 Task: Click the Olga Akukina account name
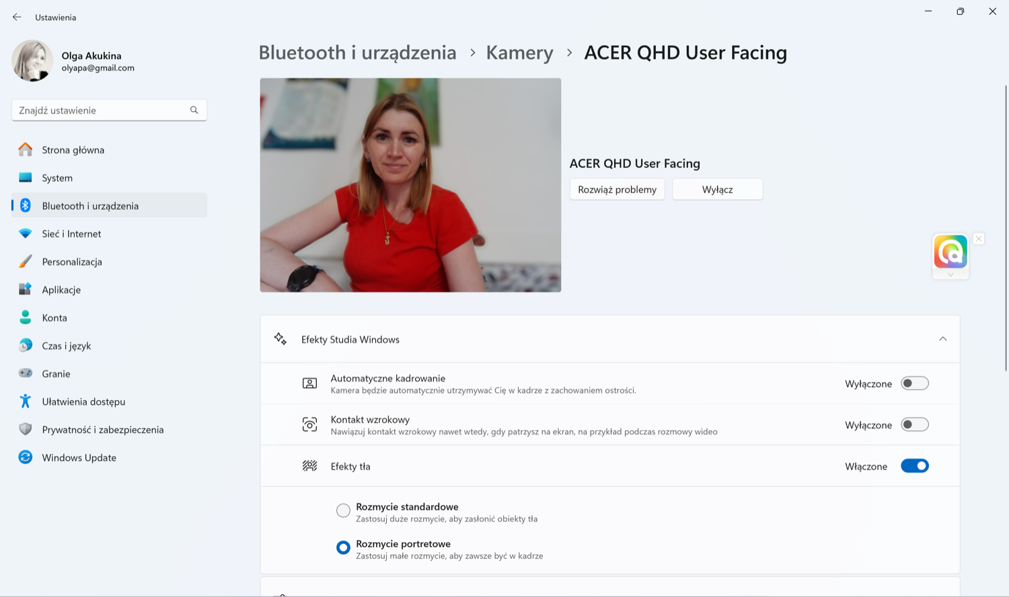coord(91,56)
